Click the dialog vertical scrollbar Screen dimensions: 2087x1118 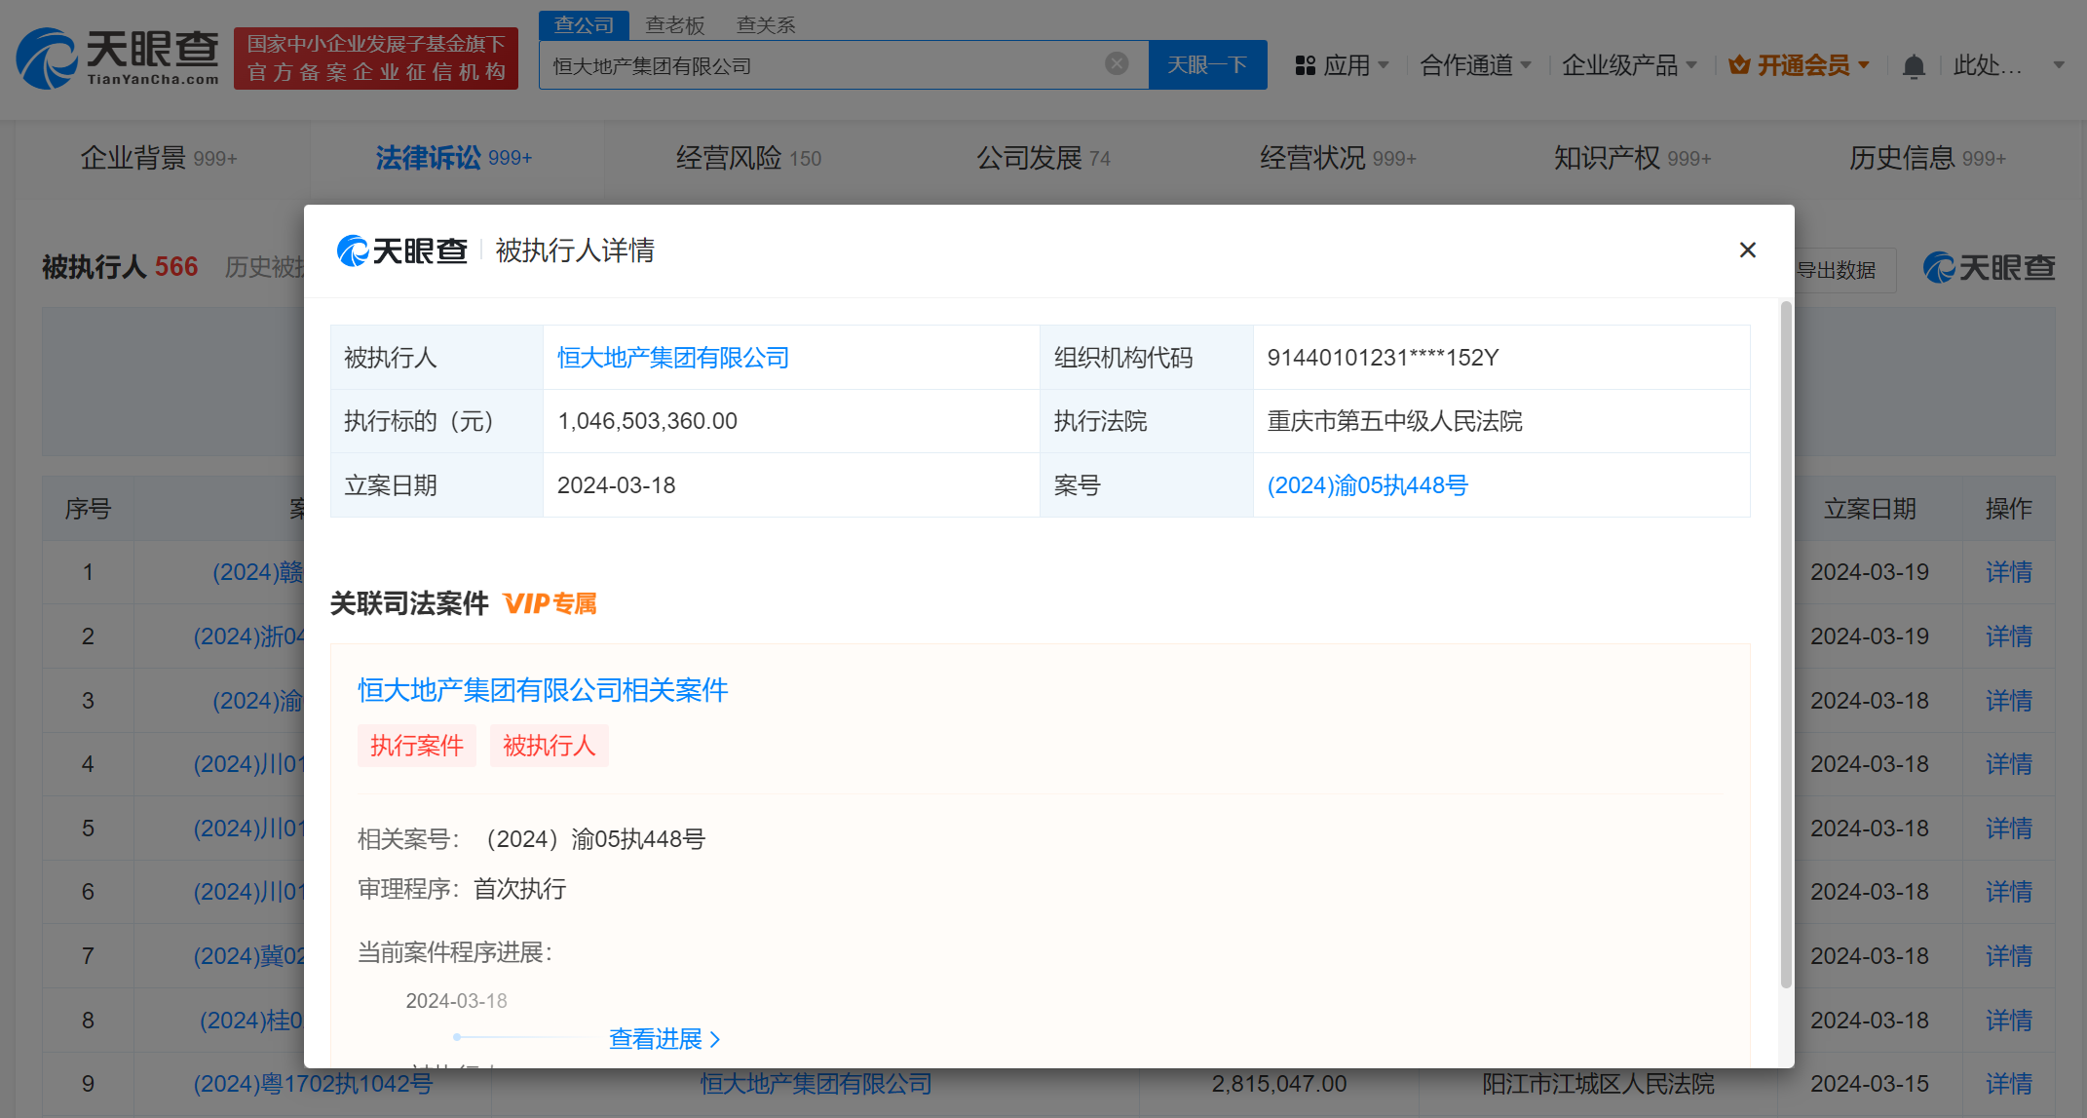[1786, 643]
